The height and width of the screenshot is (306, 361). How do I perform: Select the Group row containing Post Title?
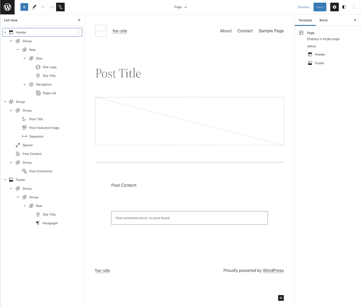[27, 110]
